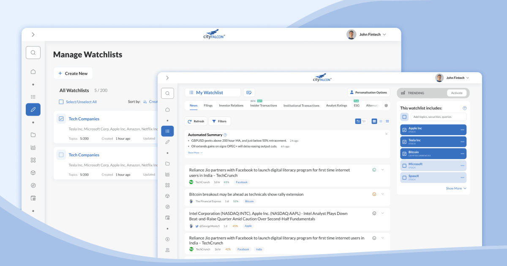Screen dimensions: 507x266
Task: Open dollar coin icon in My Watchlist sidebar
Action: (167, 239)
